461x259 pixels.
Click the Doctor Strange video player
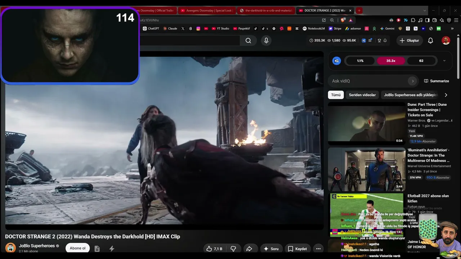(164, 140)
